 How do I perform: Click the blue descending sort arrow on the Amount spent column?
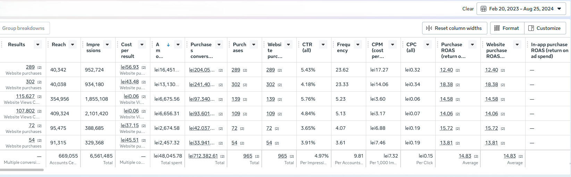[168, 45]
